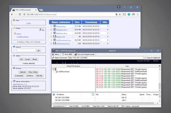The image size is (171, 113).
Task: Bookmark this page with the star
Action: (x=120, y=14)
